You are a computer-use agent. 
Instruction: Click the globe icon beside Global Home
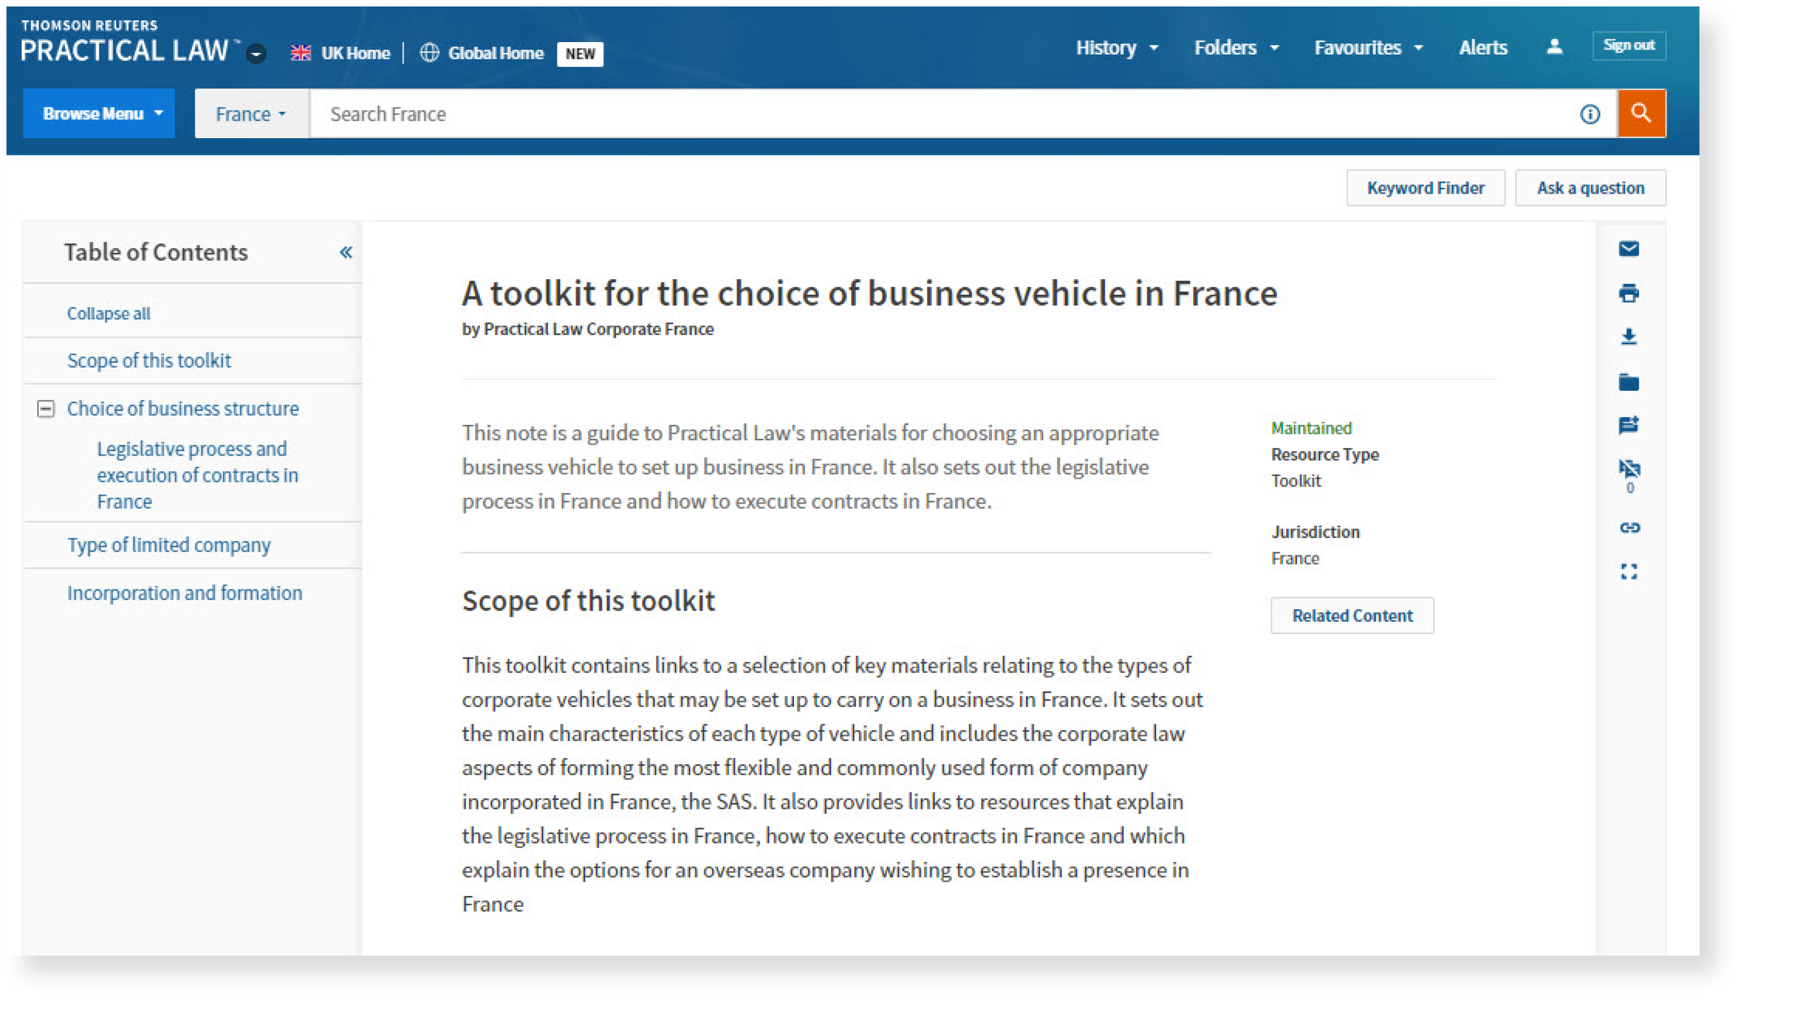click(x=429, y=53)
